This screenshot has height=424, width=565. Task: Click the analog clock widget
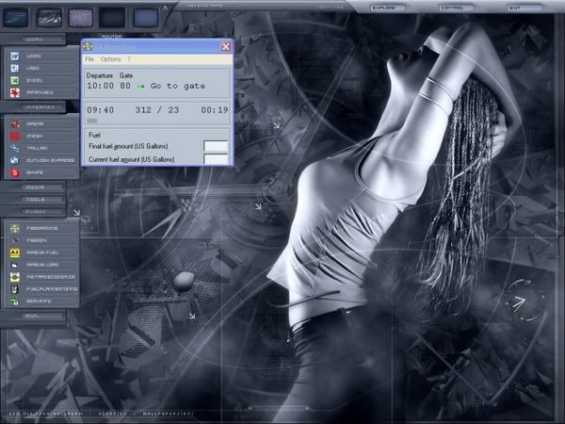pos(525,300)
